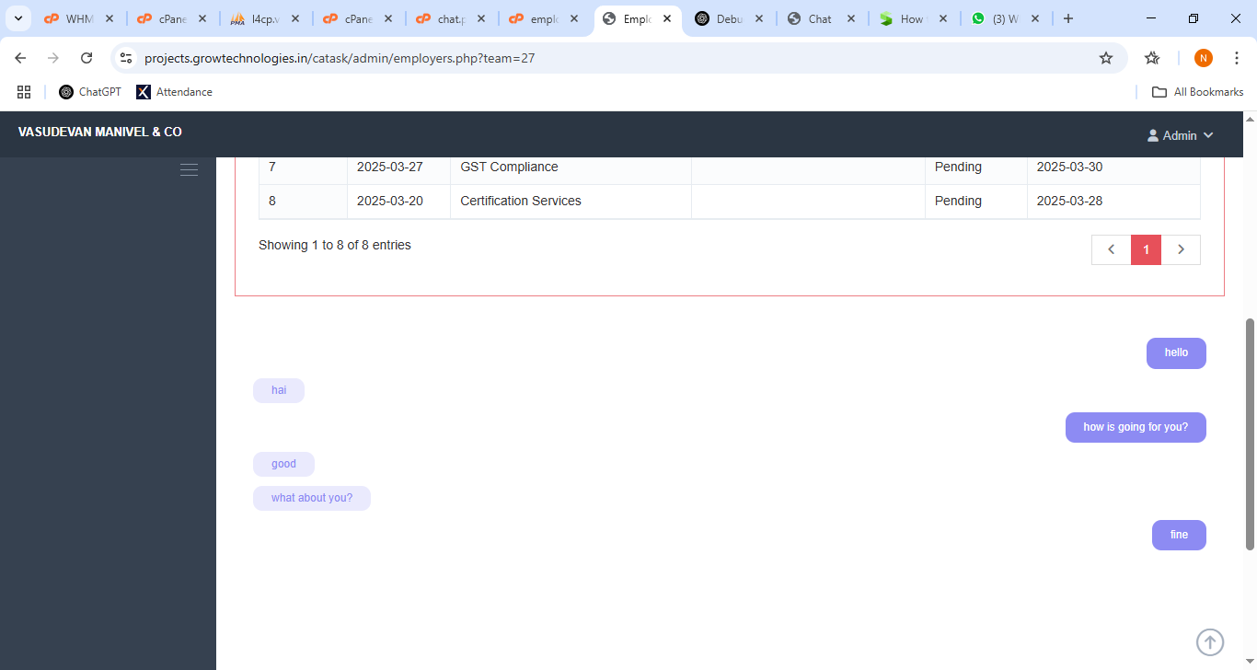Open the All Bookmarks folder
This screenshot has height=670, width=1257.
click(1198, 92)
